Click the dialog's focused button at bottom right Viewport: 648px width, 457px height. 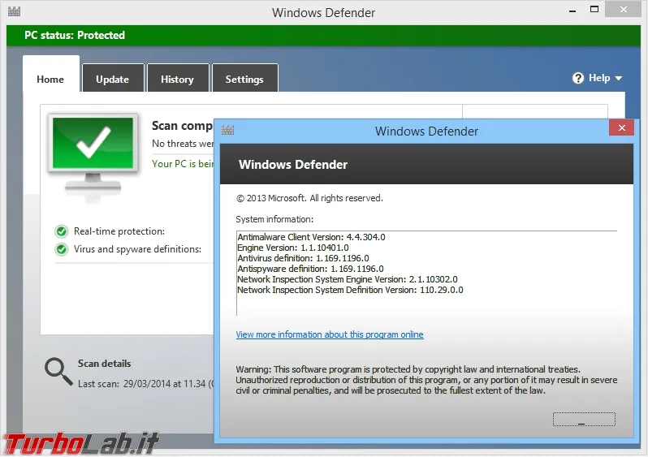584,419
